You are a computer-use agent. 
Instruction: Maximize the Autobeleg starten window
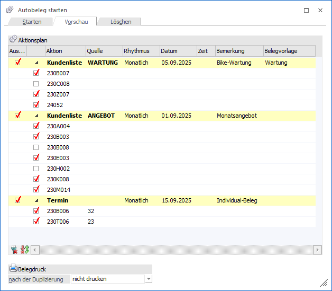click(x=306, y=10)
